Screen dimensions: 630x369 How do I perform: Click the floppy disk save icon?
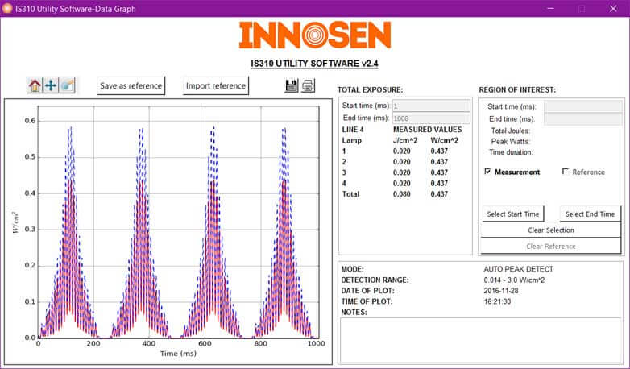292,85
